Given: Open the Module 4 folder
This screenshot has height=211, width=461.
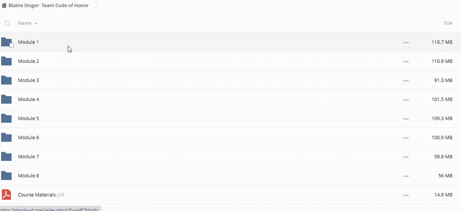Looking at the screenshot, I should (x=28, y=99).
